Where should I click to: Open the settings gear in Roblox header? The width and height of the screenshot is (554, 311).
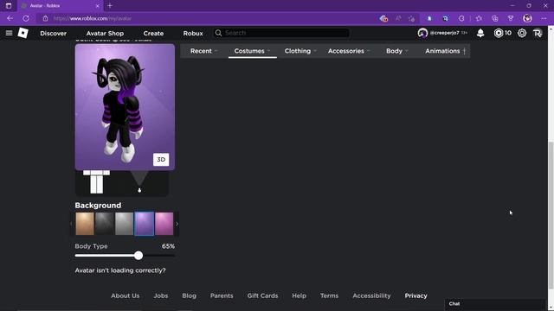pyautogui.click(x=522, y=33)
